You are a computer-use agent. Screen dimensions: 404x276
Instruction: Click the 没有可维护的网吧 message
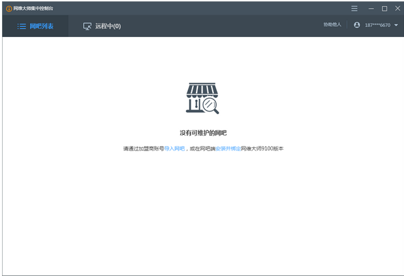203,133
